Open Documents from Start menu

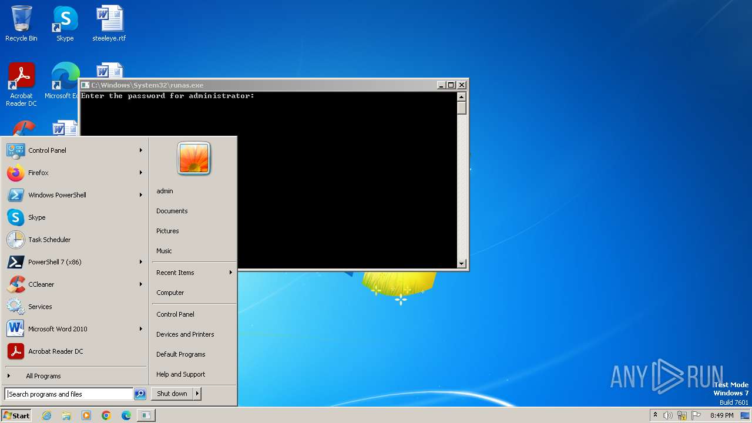pyautogui.click(x=194, y=211)
